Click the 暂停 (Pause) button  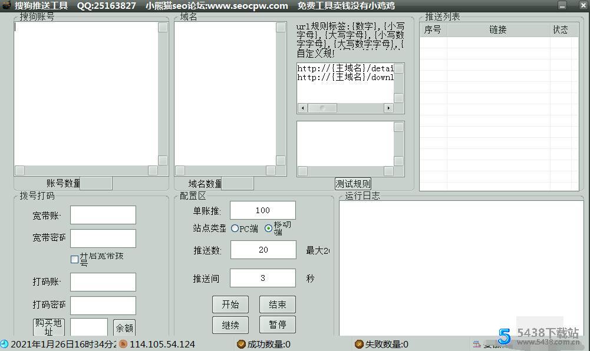[278, 324]
